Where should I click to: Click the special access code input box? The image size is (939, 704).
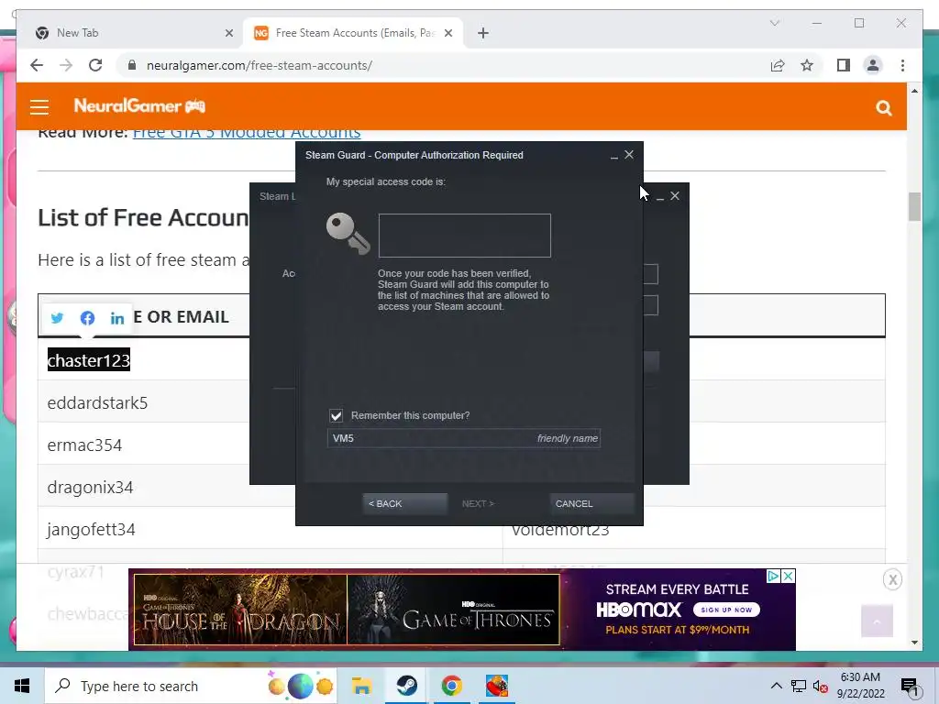[x=465, y=236]
